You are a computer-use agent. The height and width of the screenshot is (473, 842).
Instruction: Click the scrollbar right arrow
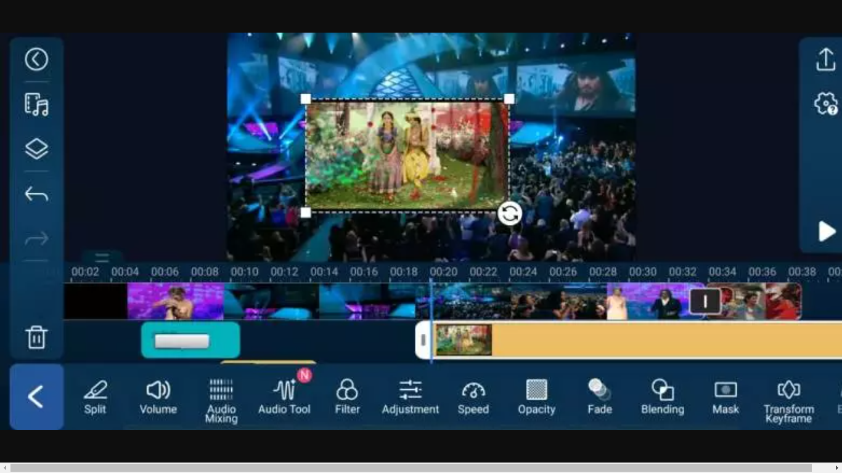836,468
